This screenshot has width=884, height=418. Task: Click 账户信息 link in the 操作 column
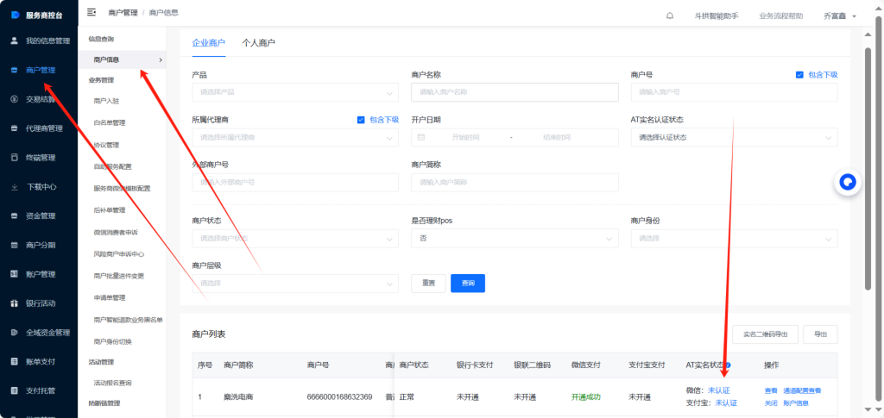(x=796, y=403)
